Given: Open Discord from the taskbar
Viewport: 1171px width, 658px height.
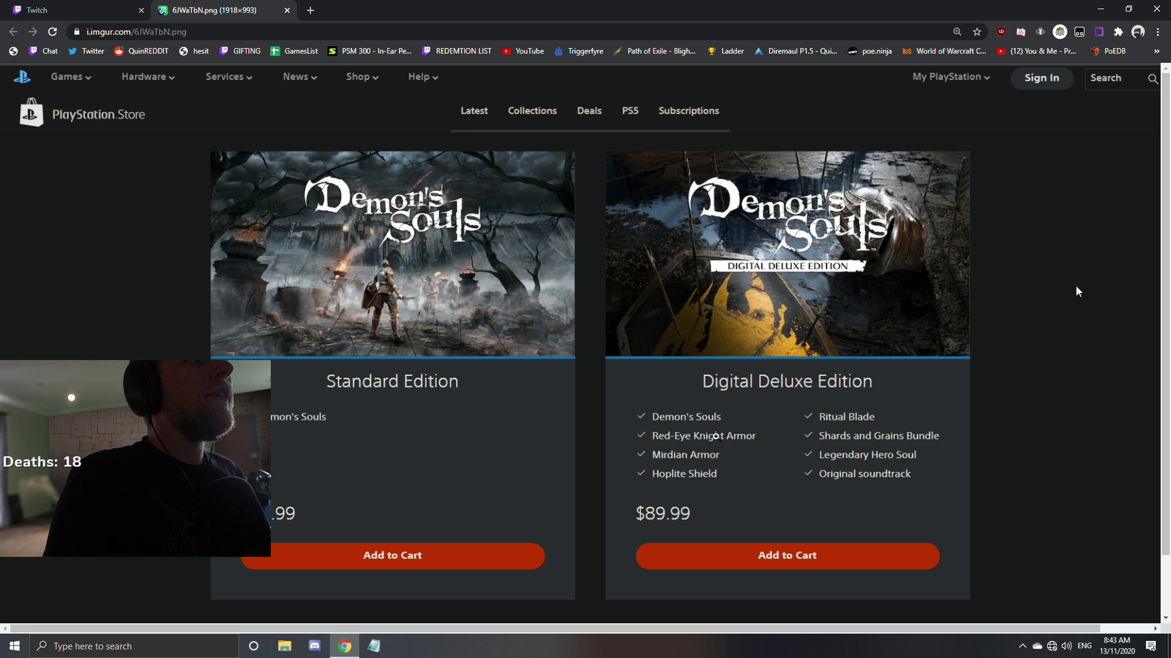Looking at the screenshot, I should (x=315, y=646).
